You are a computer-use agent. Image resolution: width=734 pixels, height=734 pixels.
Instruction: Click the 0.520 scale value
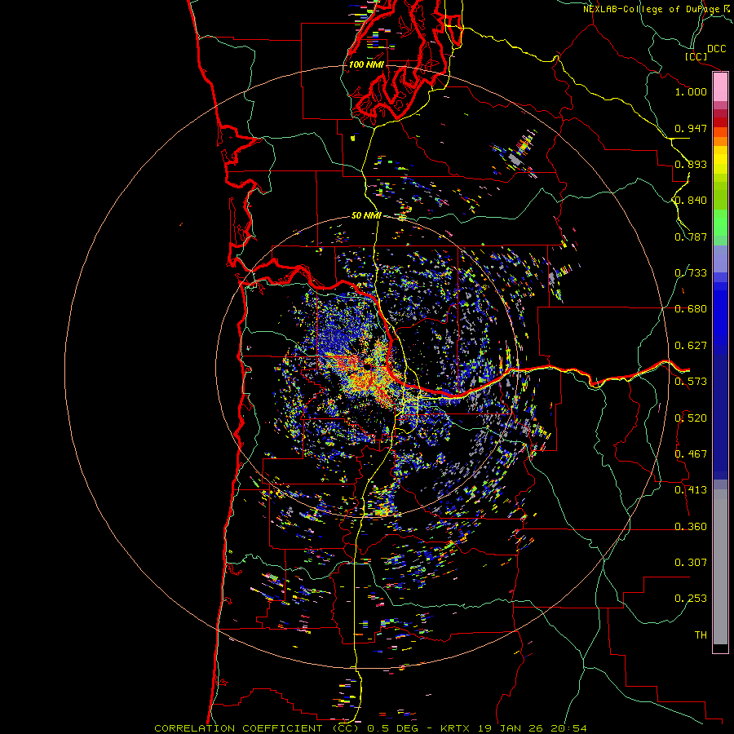click(691, 418)
